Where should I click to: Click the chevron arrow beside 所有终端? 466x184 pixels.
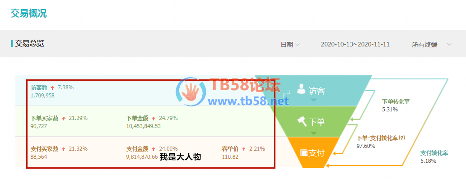coord(449,45)
